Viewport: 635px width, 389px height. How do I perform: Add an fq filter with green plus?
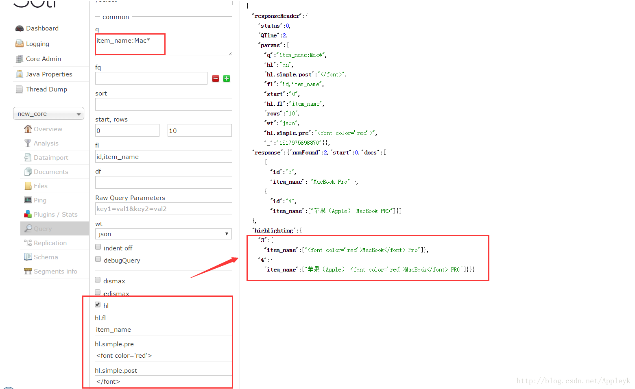[x=227, y=78]
